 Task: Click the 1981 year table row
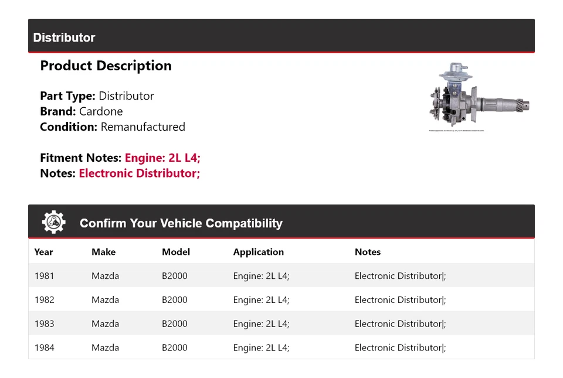click(281, 275)
